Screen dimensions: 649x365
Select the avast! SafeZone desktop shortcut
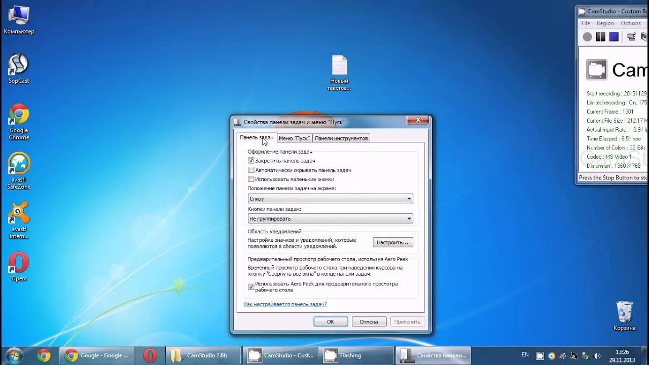point(19,171)
